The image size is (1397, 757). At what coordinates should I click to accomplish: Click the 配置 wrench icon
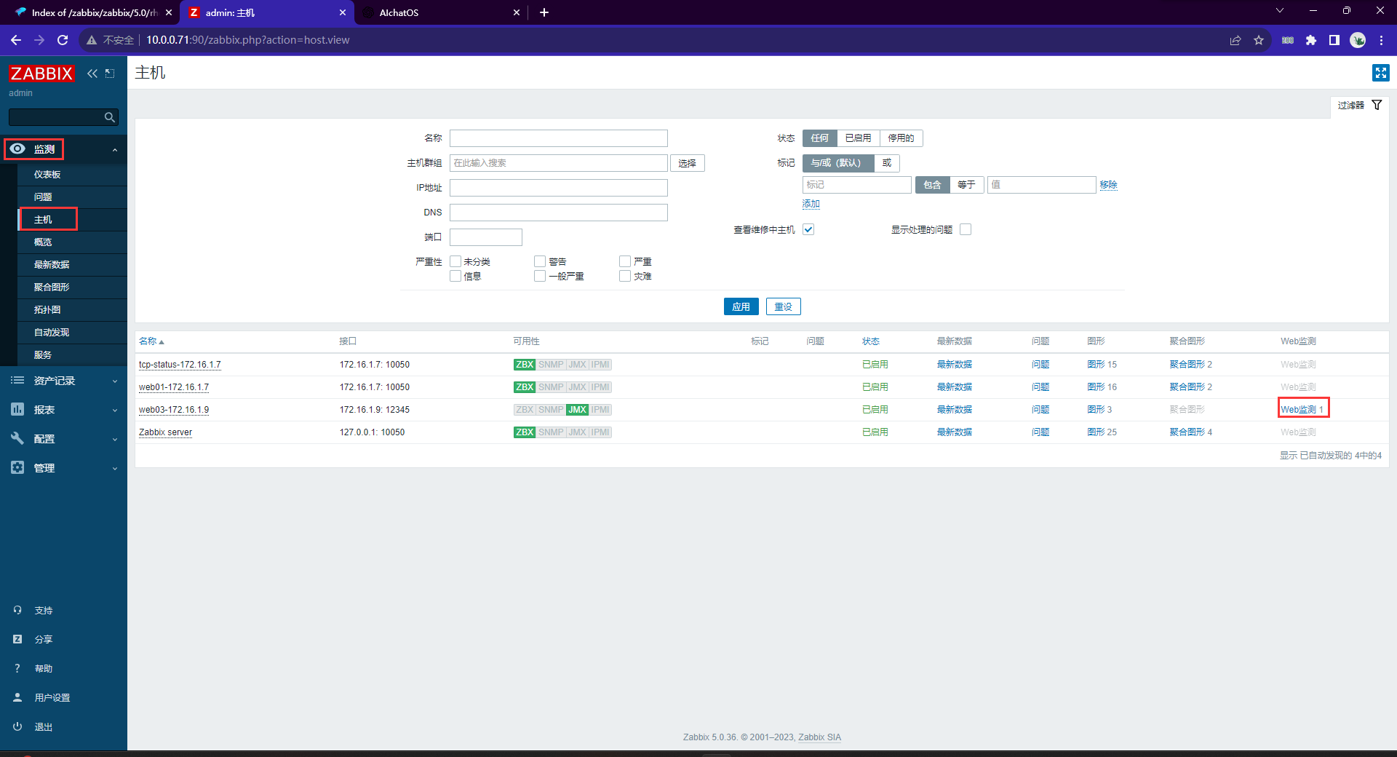[x=17, y=439]
